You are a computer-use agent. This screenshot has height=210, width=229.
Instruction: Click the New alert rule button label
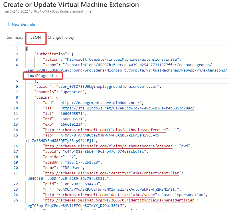point(23,25)
